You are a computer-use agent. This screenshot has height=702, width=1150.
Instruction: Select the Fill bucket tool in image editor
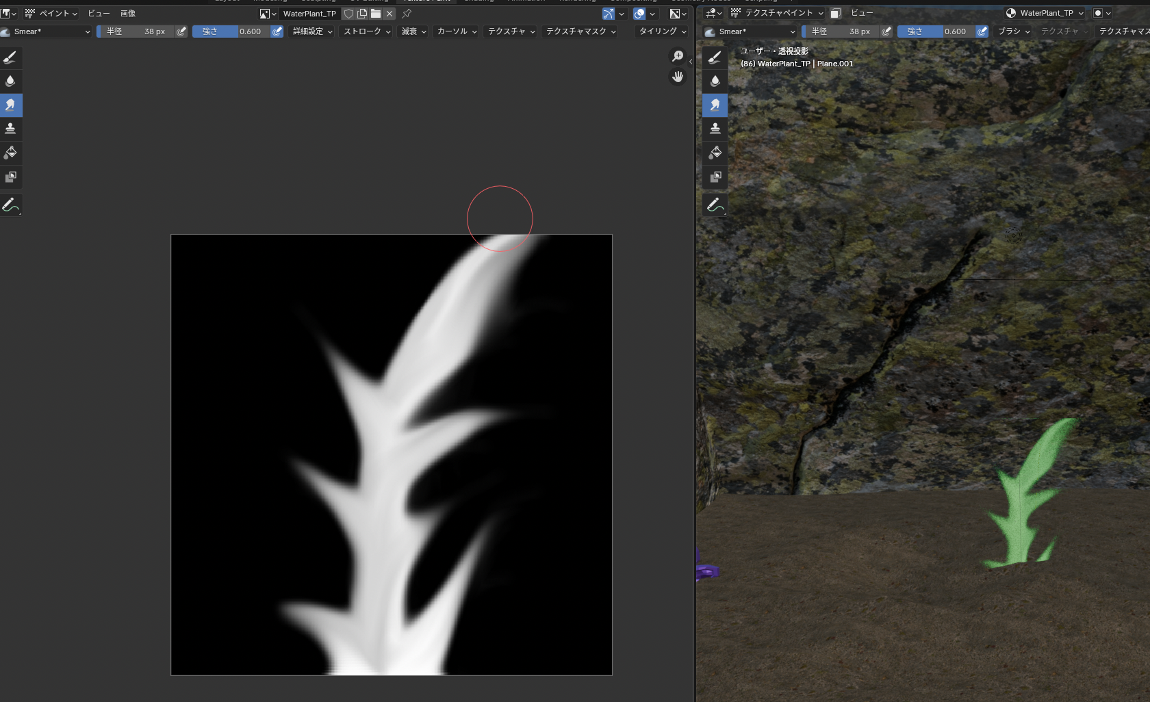pyautogui.click(x=10, y=153)
